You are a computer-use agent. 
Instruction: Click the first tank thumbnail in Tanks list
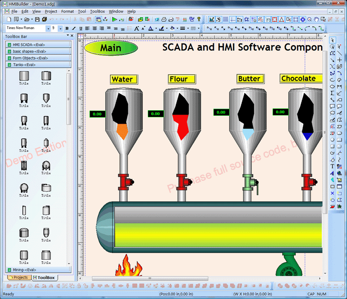click(x=24, y=78)
